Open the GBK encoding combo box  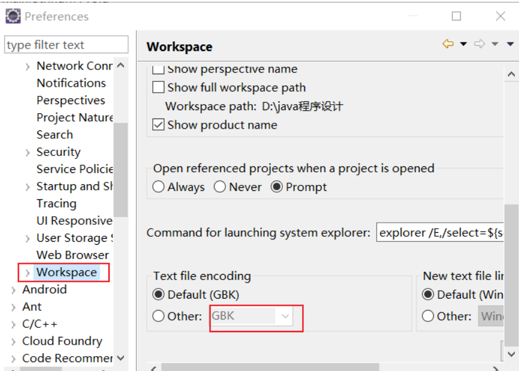tap(252, 316)
